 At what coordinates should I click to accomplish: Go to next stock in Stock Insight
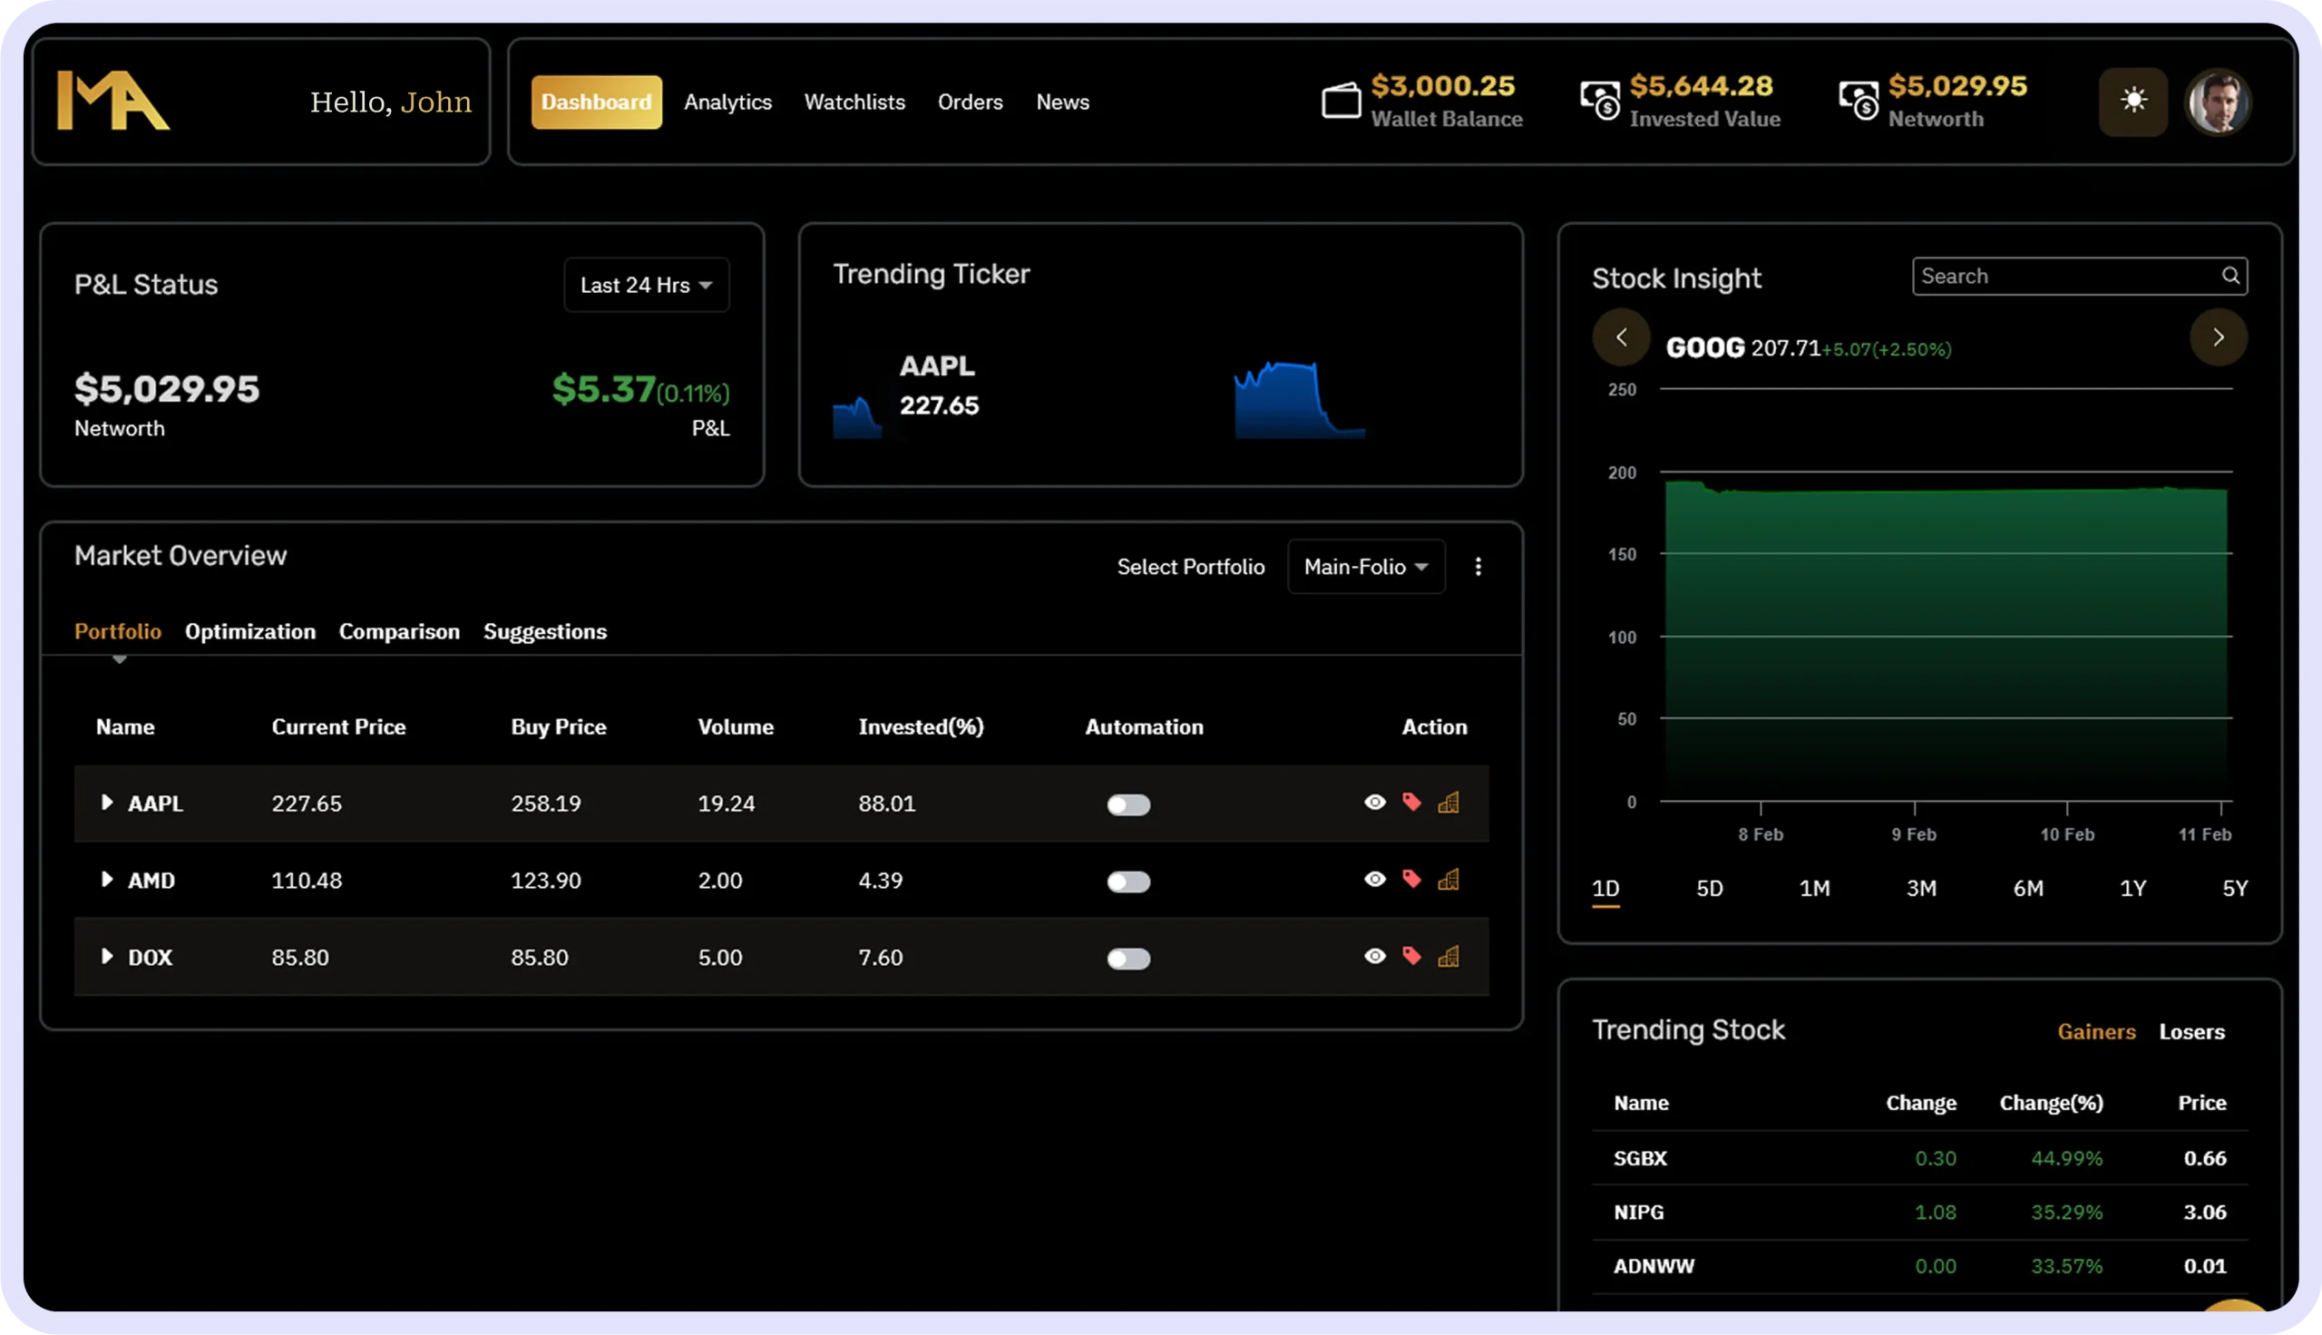[x=2219, y=337]
